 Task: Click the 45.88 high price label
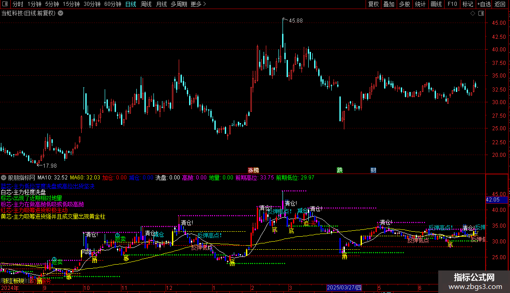pyautogui.click(x=296, y=20)
